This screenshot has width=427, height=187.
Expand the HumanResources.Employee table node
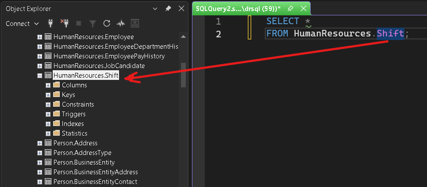click(40, 37)
